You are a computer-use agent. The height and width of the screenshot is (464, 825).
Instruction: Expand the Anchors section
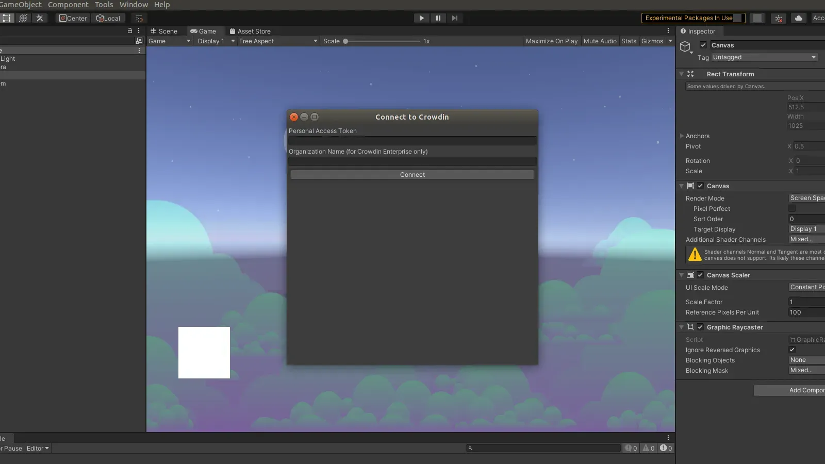[682, 136]
